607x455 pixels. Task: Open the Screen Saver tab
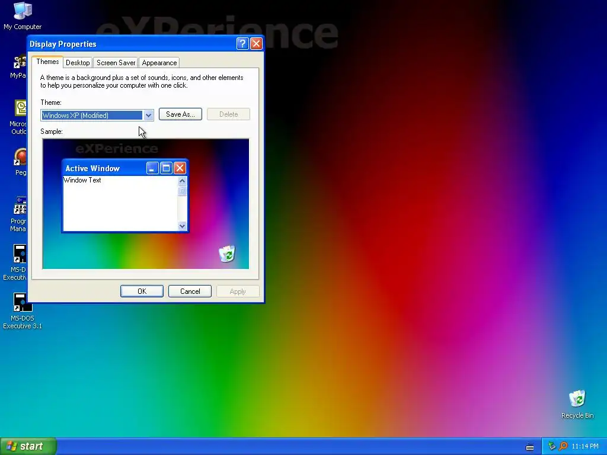(116, 63)
